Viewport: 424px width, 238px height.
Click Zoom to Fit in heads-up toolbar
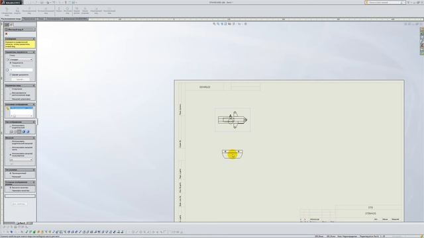point(214,24)
